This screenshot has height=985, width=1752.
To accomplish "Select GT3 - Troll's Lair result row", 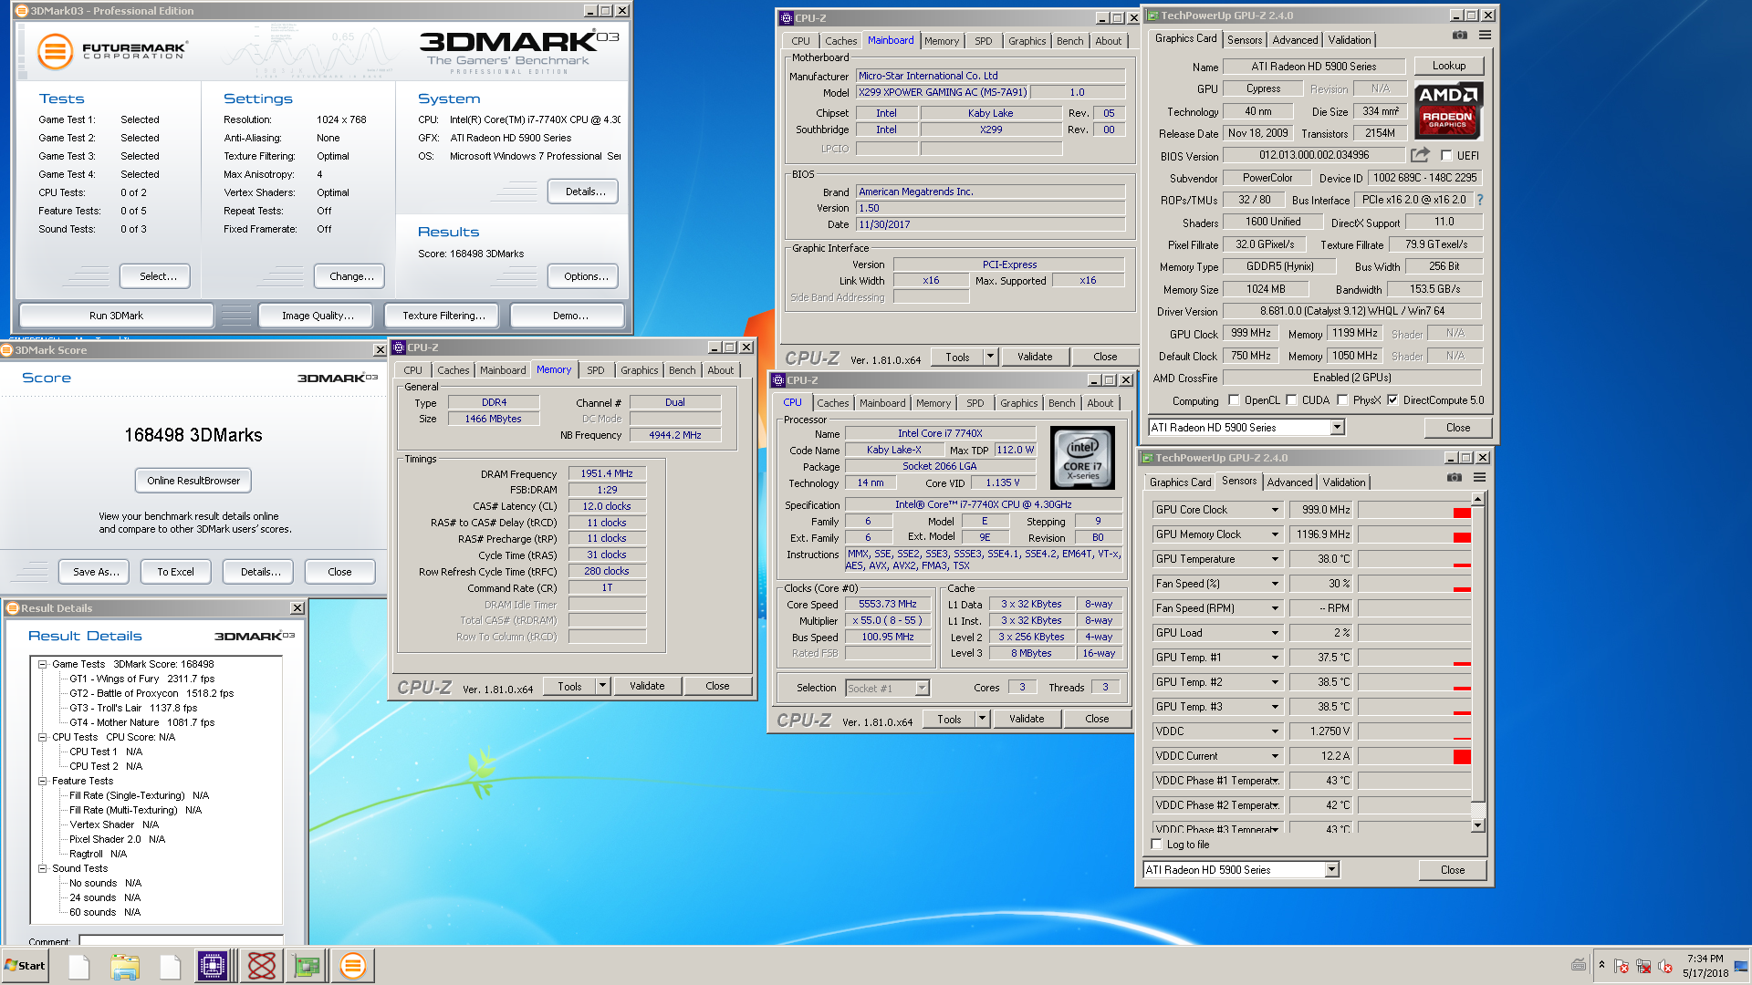I will pyautogui.click(x=133, y=708).
